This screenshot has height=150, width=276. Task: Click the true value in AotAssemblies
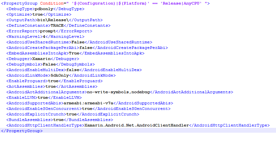51,86
